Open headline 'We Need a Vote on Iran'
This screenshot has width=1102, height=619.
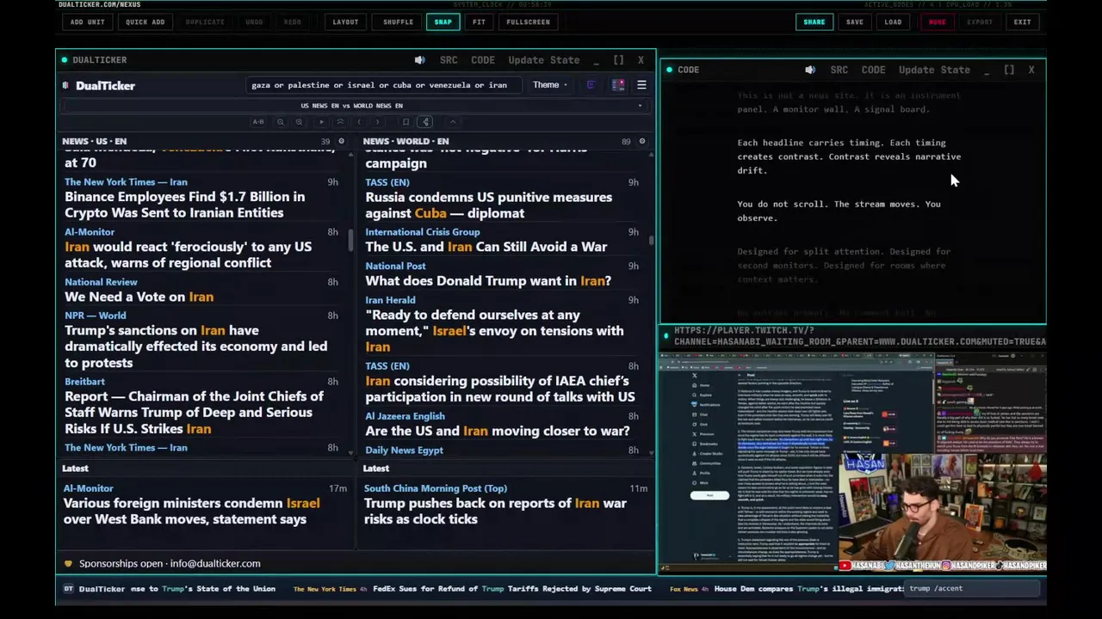pyautogui.click(x=139, y=297)
